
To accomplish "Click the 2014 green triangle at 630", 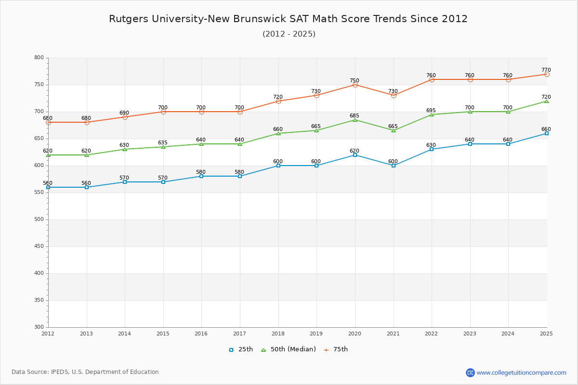I will point(125,149).
